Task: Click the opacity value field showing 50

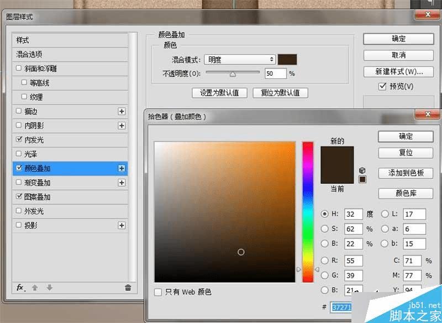Action: point(276,74)
